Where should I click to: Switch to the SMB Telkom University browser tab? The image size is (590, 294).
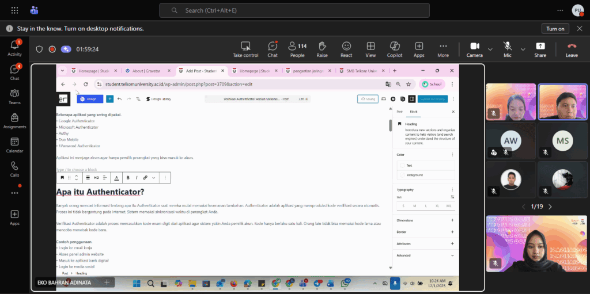point(361,71)
